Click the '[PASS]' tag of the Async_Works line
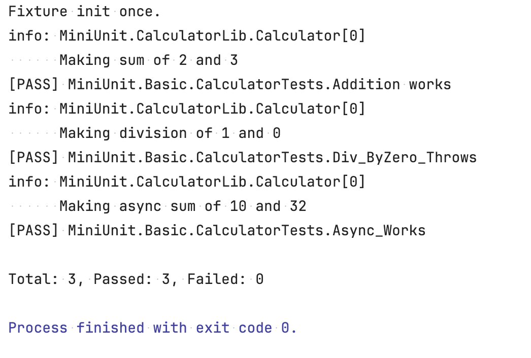This screenshot has height=358, width=531. pyautogui.click(x=34, y=231)
